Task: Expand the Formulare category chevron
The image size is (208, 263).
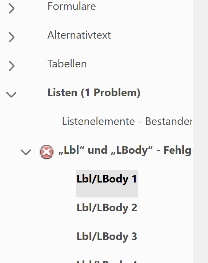Action: pos(11,8)
